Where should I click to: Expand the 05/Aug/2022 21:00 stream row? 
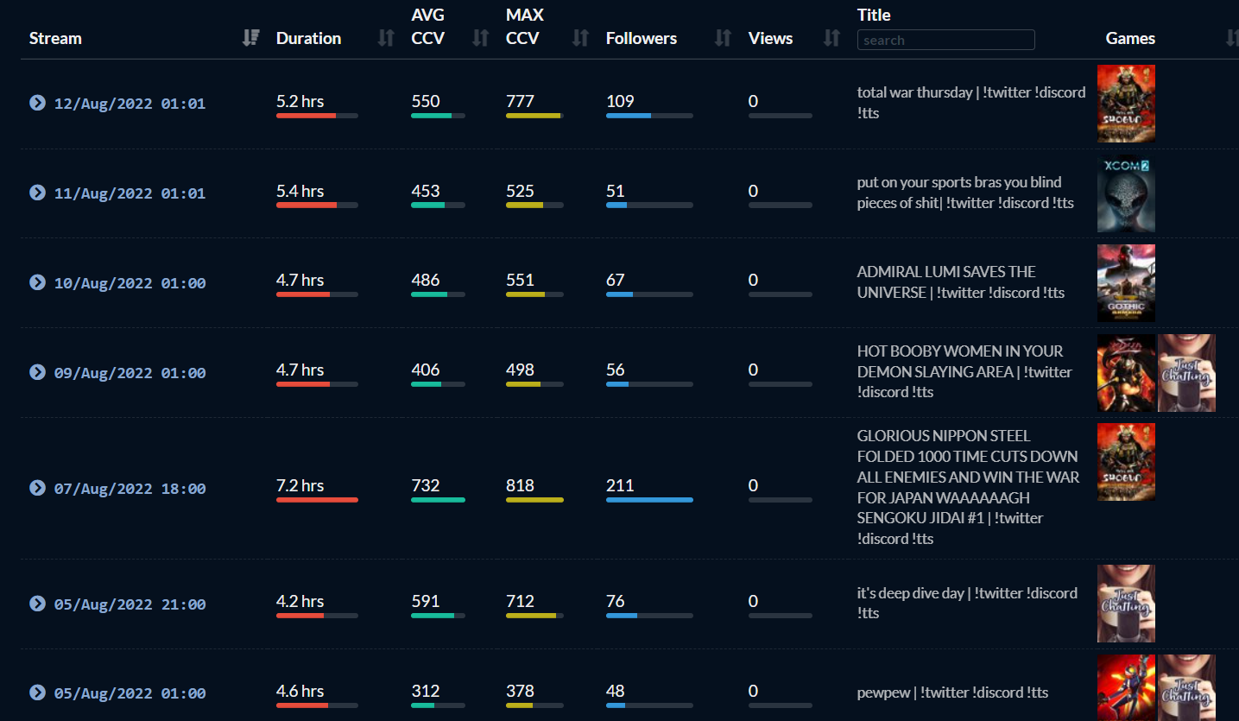pos(37,604)
